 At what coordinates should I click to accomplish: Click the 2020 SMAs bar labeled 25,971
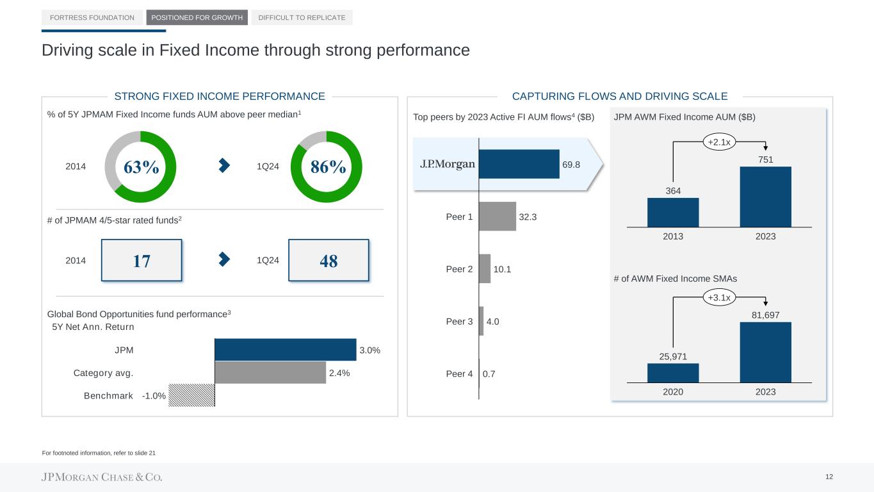pos(673,373)
